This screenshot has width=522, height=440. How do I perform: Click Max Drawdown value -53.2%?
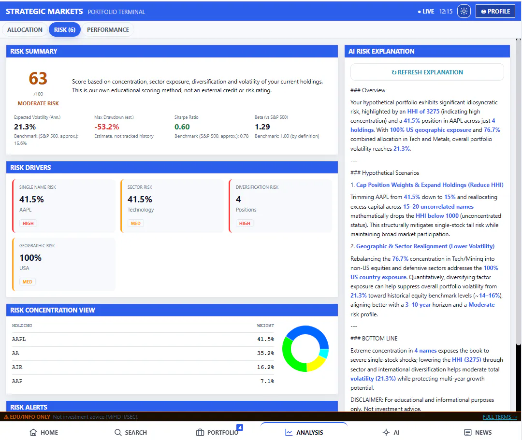(x=106, y=127)
